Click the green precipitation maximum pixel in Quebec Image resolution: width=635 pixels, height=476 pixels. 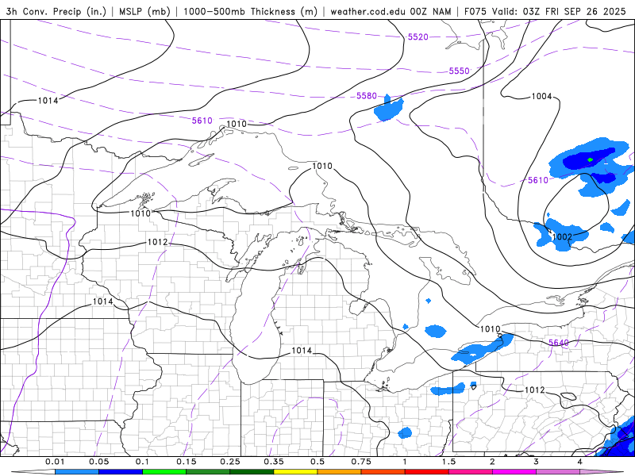pyautogui.click(x=590, y=159)
